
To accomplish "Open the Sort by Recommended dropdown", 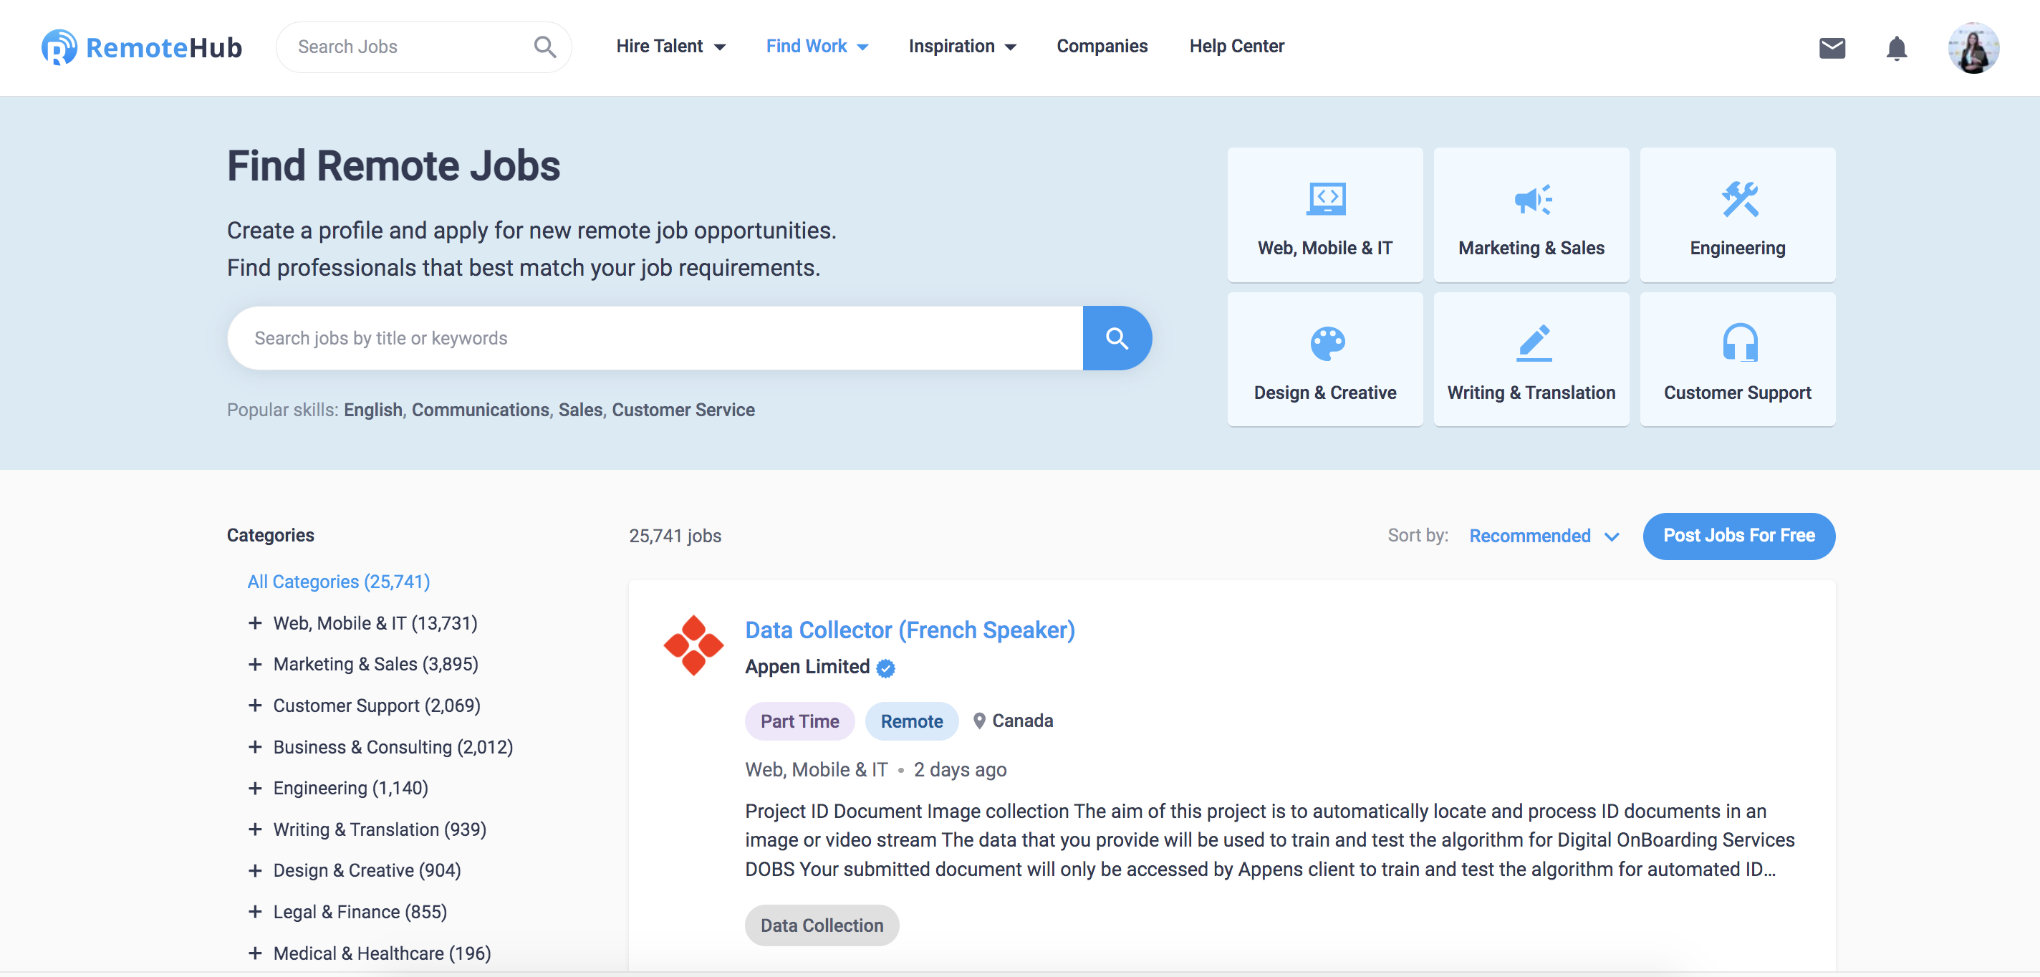I will click(x=1544, y=536).
